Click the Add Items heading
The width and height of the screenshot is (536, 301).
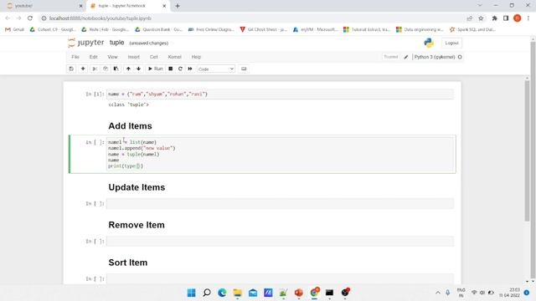tap(131, 126)
